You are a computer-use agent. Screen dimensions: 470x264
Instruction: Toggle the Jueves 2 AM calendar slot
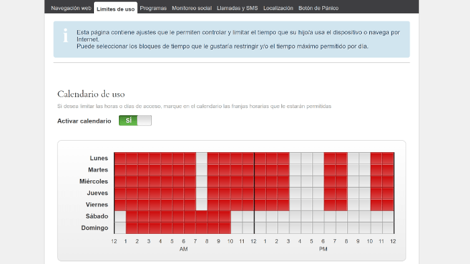143,193
